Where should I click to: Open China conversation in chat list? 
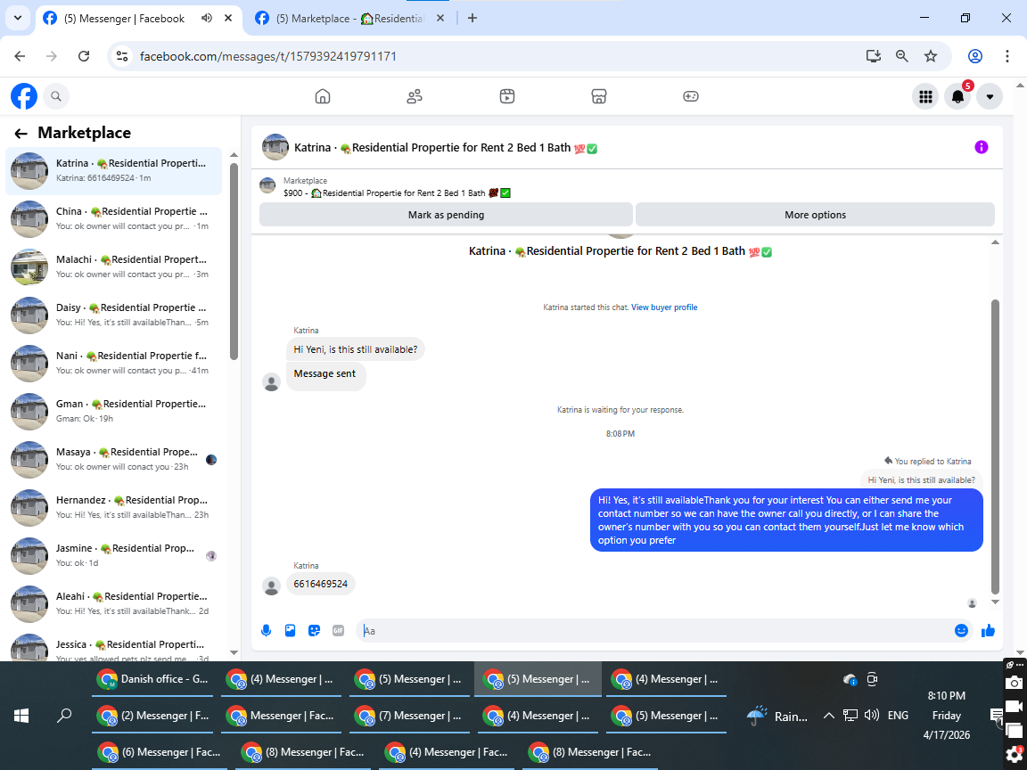click(114, 218)
